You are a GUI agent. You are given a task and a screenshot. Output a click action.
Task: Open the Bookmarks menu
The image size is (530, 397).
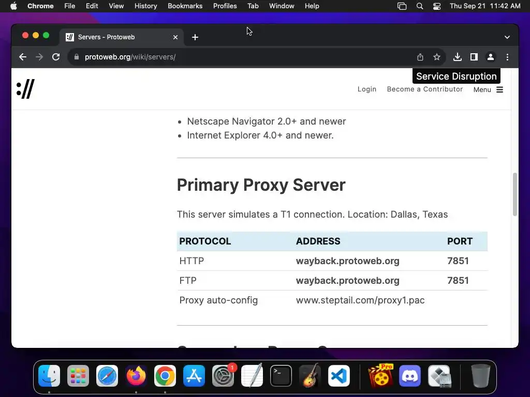[x=185, y=6]
